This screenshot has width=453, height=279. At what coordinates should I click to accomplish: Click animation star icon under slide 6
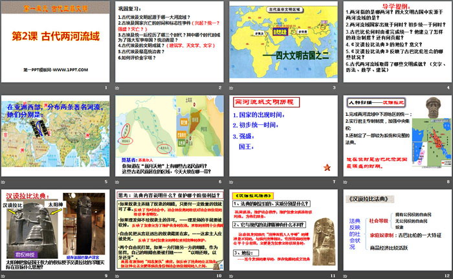point(117,182)
